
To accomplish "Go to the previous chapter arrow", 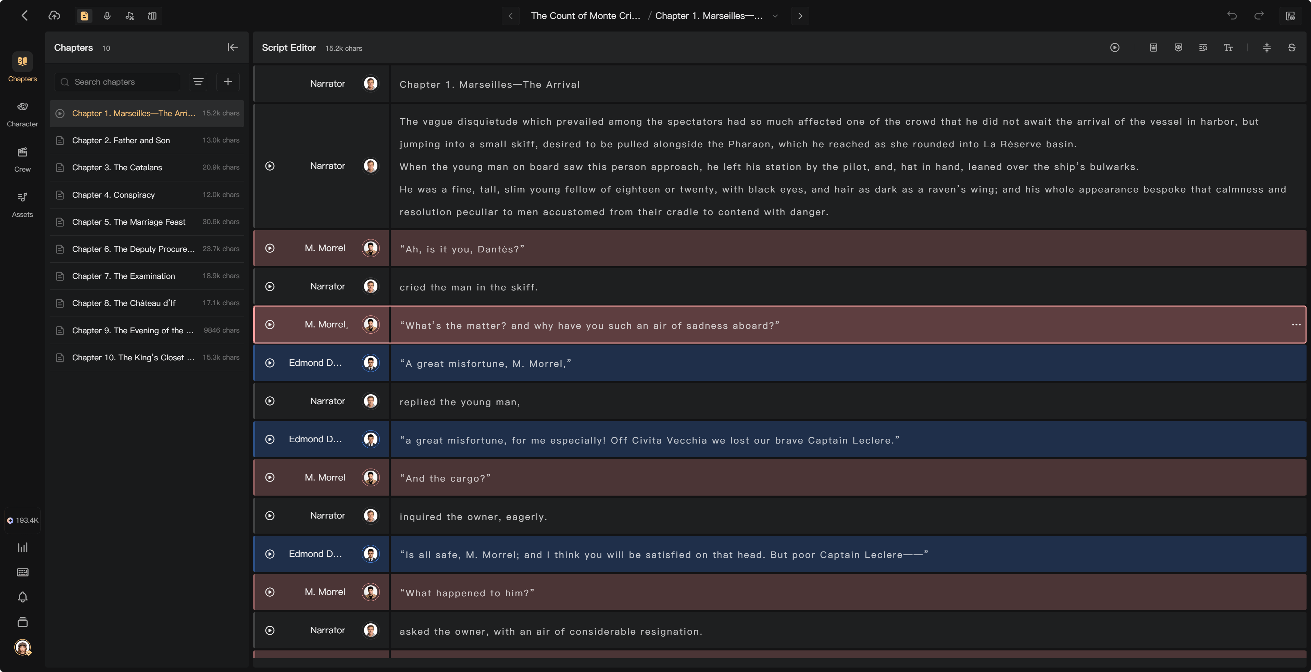I will click(510, 16).
